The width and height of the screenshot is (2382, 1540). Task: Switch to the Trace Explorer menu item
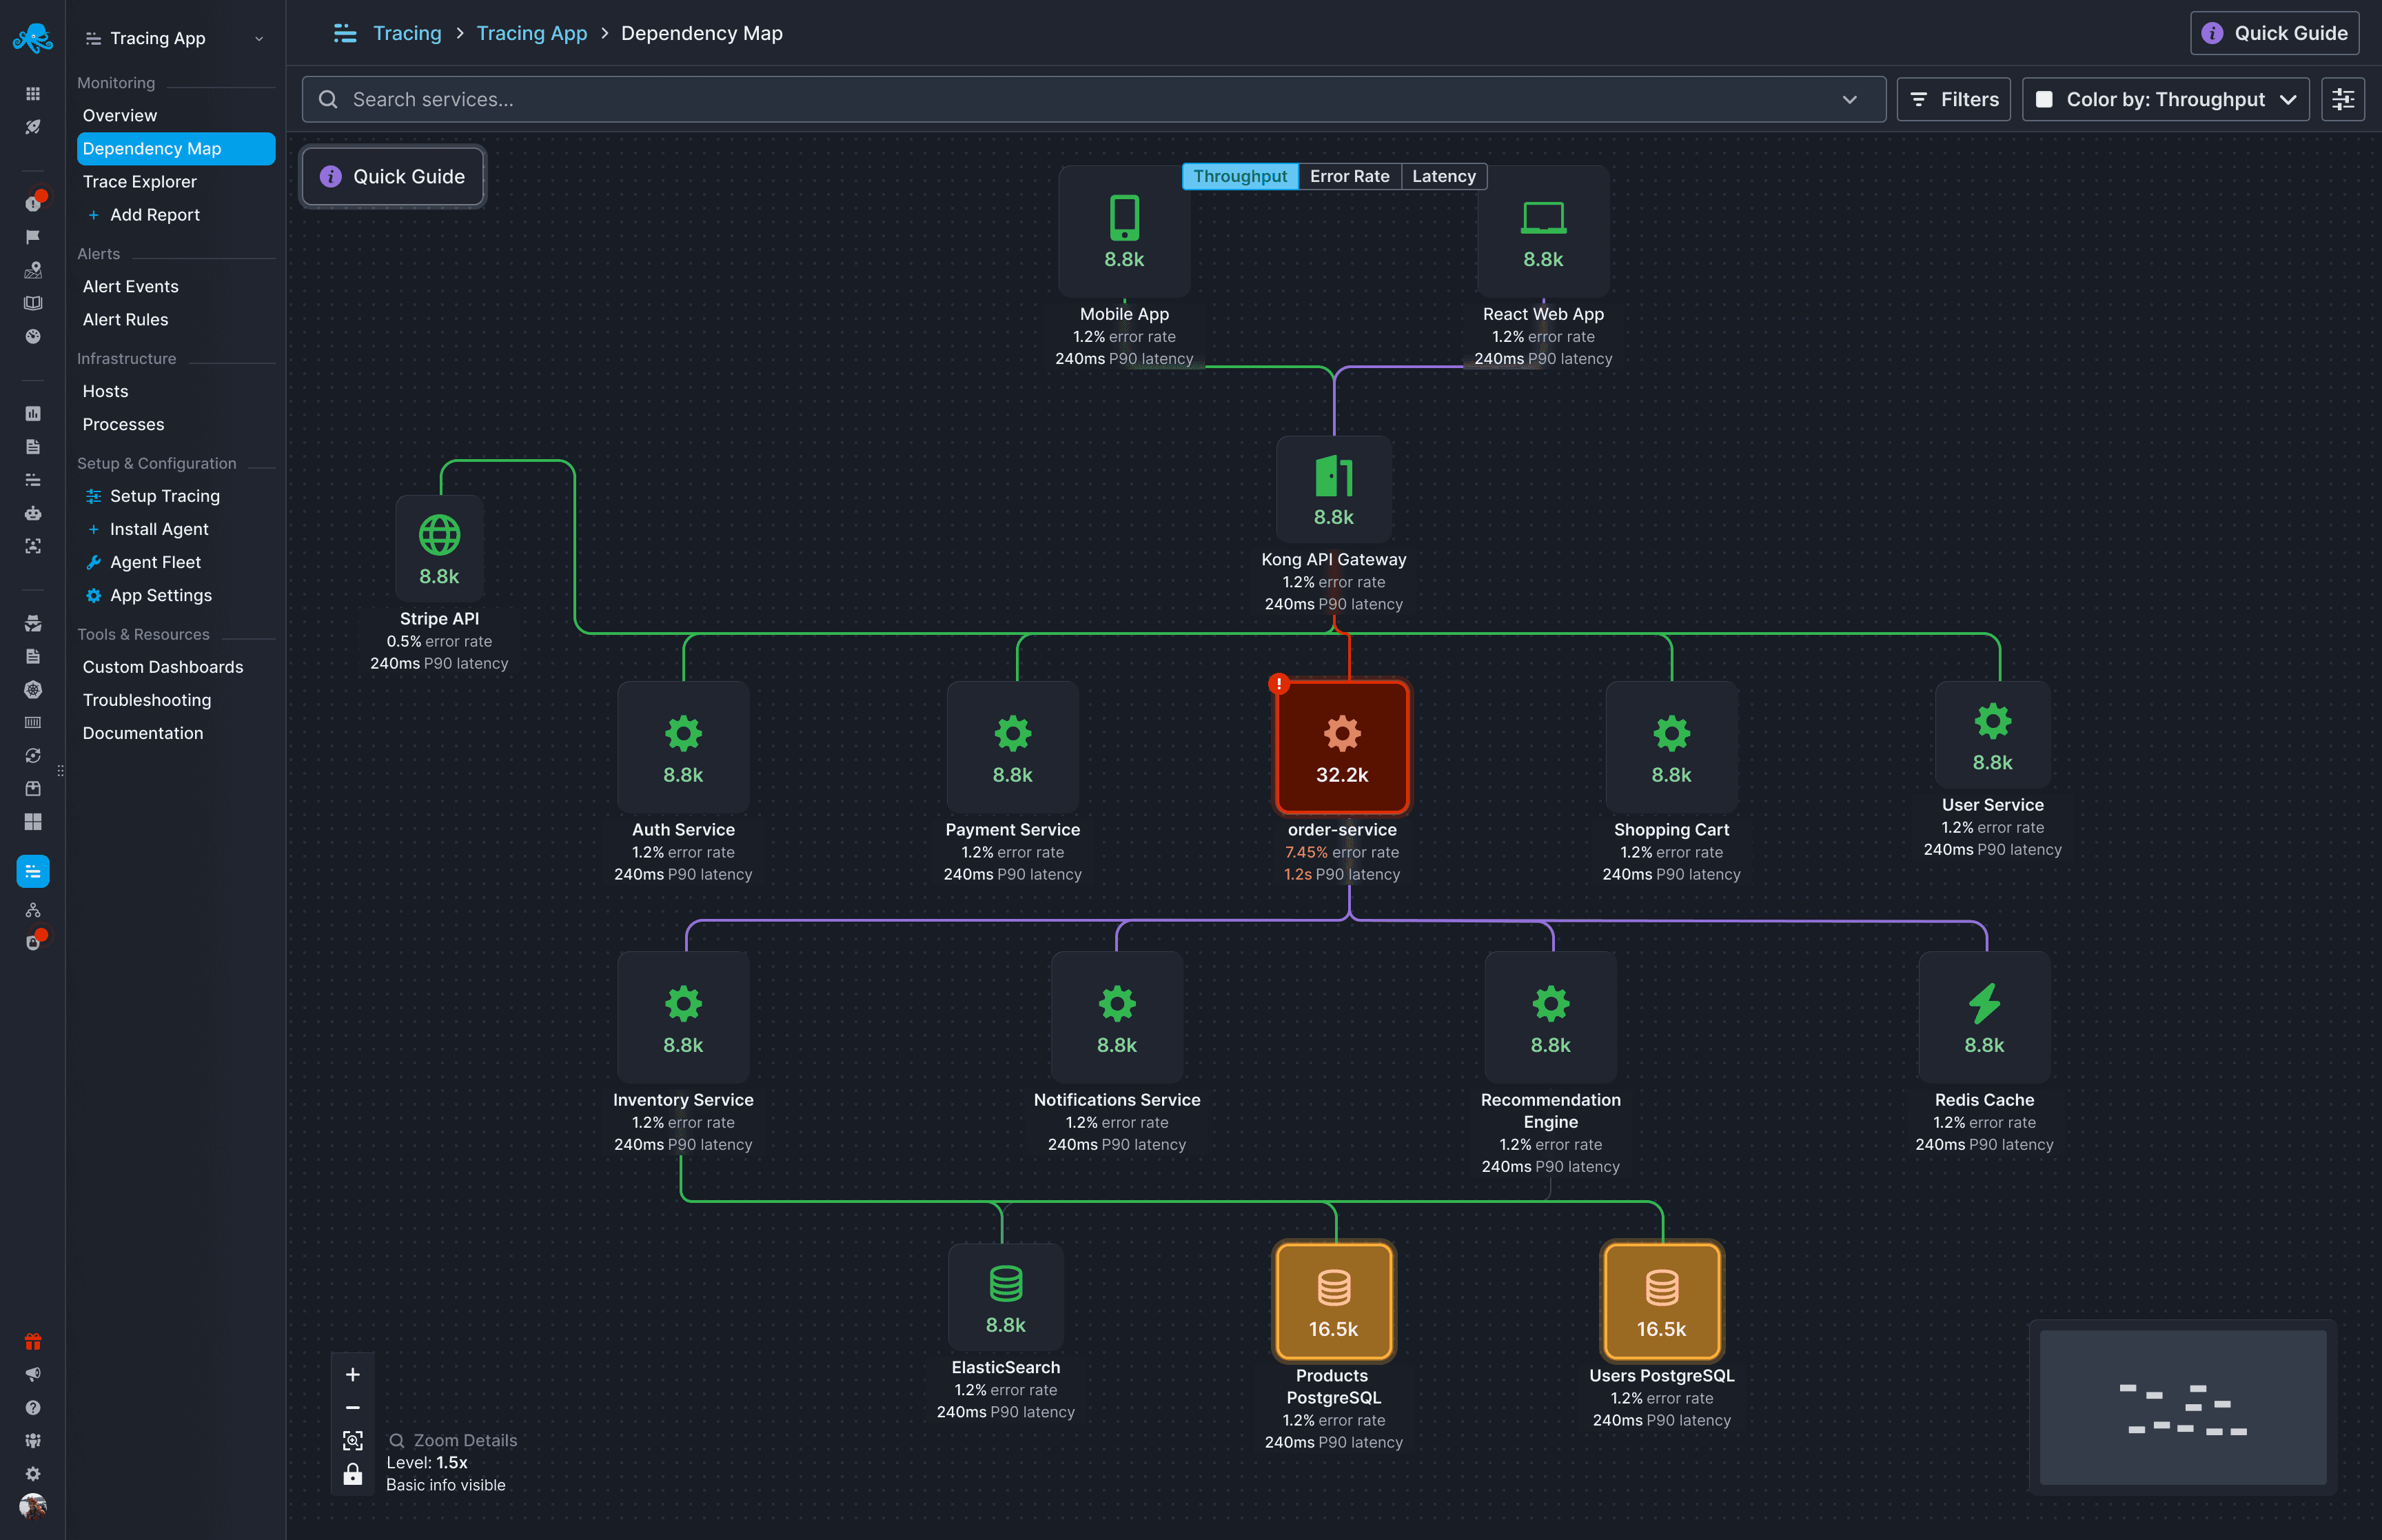click(x=141, y=181)
